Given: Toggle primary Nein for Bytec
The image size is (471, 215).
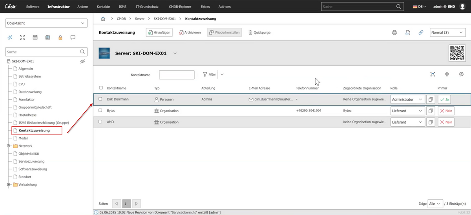Looking at the screenshot, I should coord(446,111).
